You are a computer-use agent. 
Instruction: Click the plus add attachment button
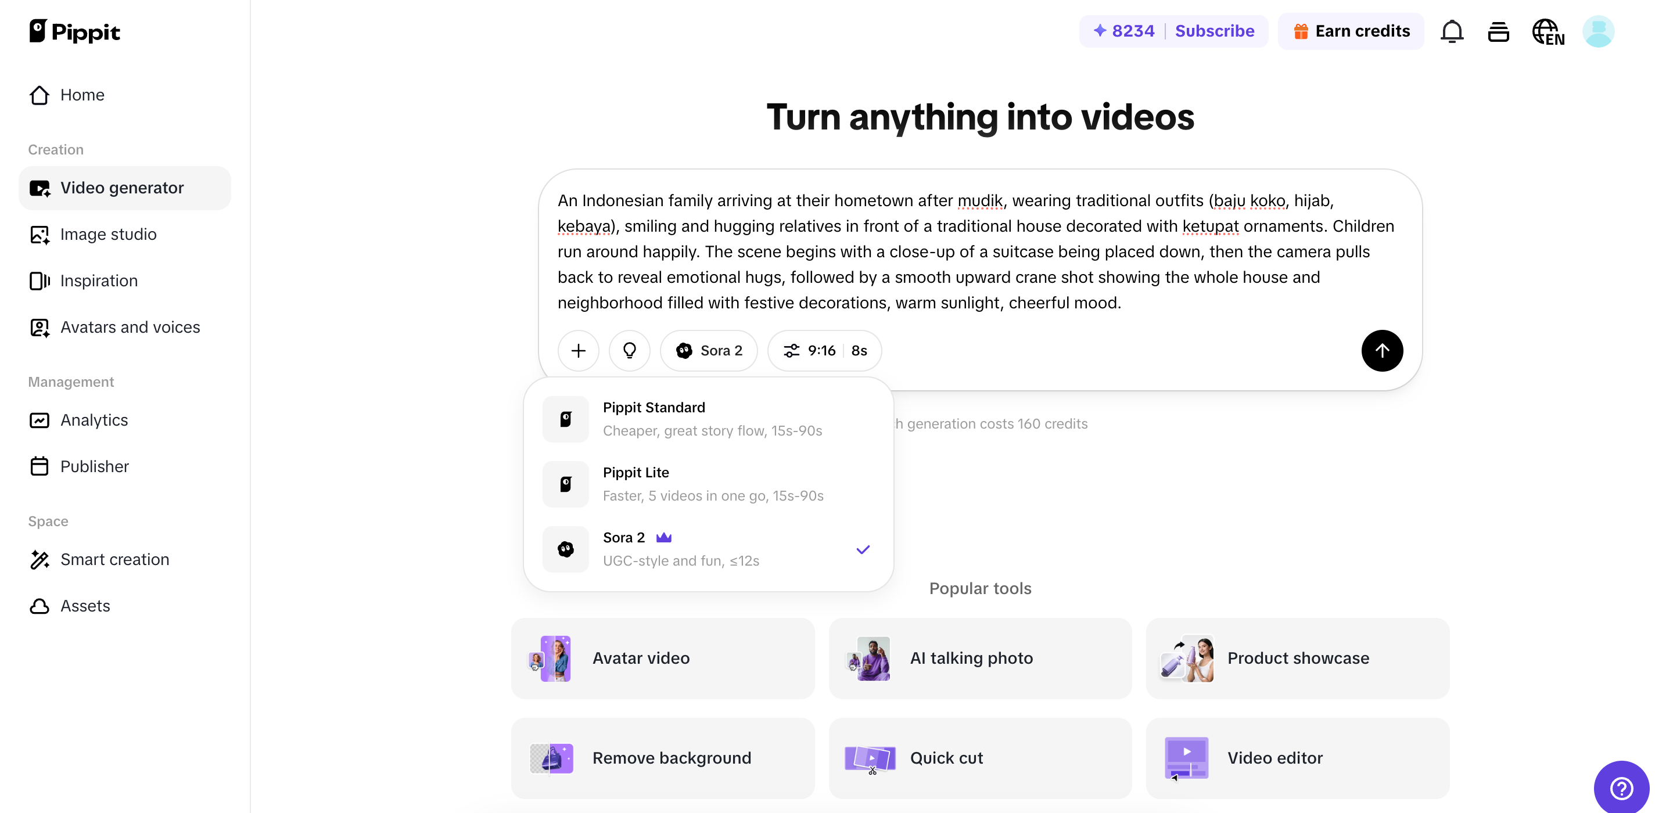[578, 351]
